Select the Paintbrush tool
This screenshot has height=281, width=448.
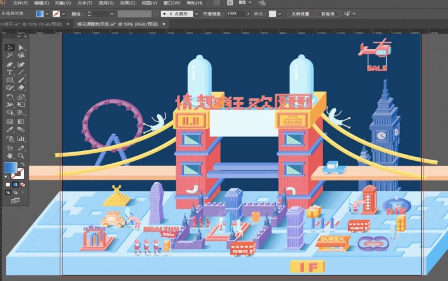pos(21,80)
